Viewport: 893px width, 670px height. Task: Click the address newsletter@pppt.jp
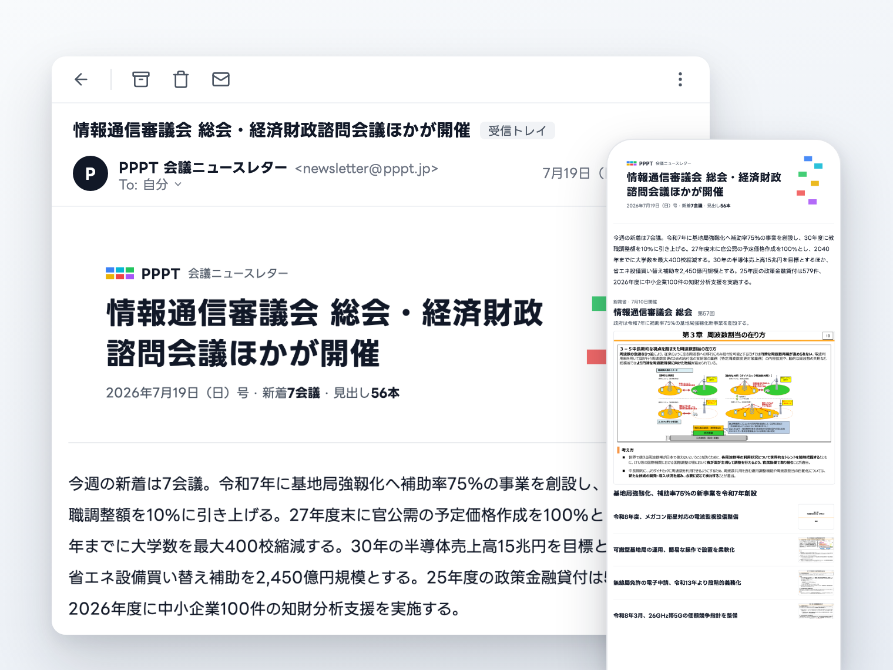tap(367, 169)
